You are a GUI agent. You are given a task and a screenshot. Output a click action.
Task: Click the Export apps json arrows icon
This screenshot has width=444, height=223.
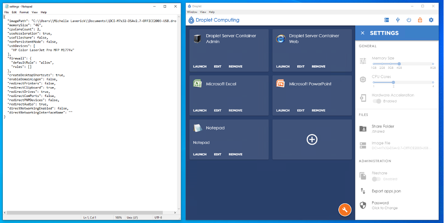(x=363, y=191)
